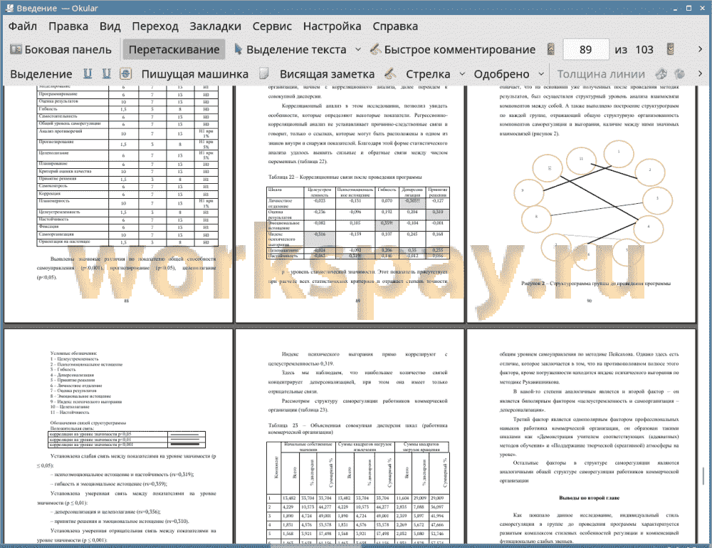Click the vertical scrollbar handle
712x548 pixels.
click(x=703, y=475)
